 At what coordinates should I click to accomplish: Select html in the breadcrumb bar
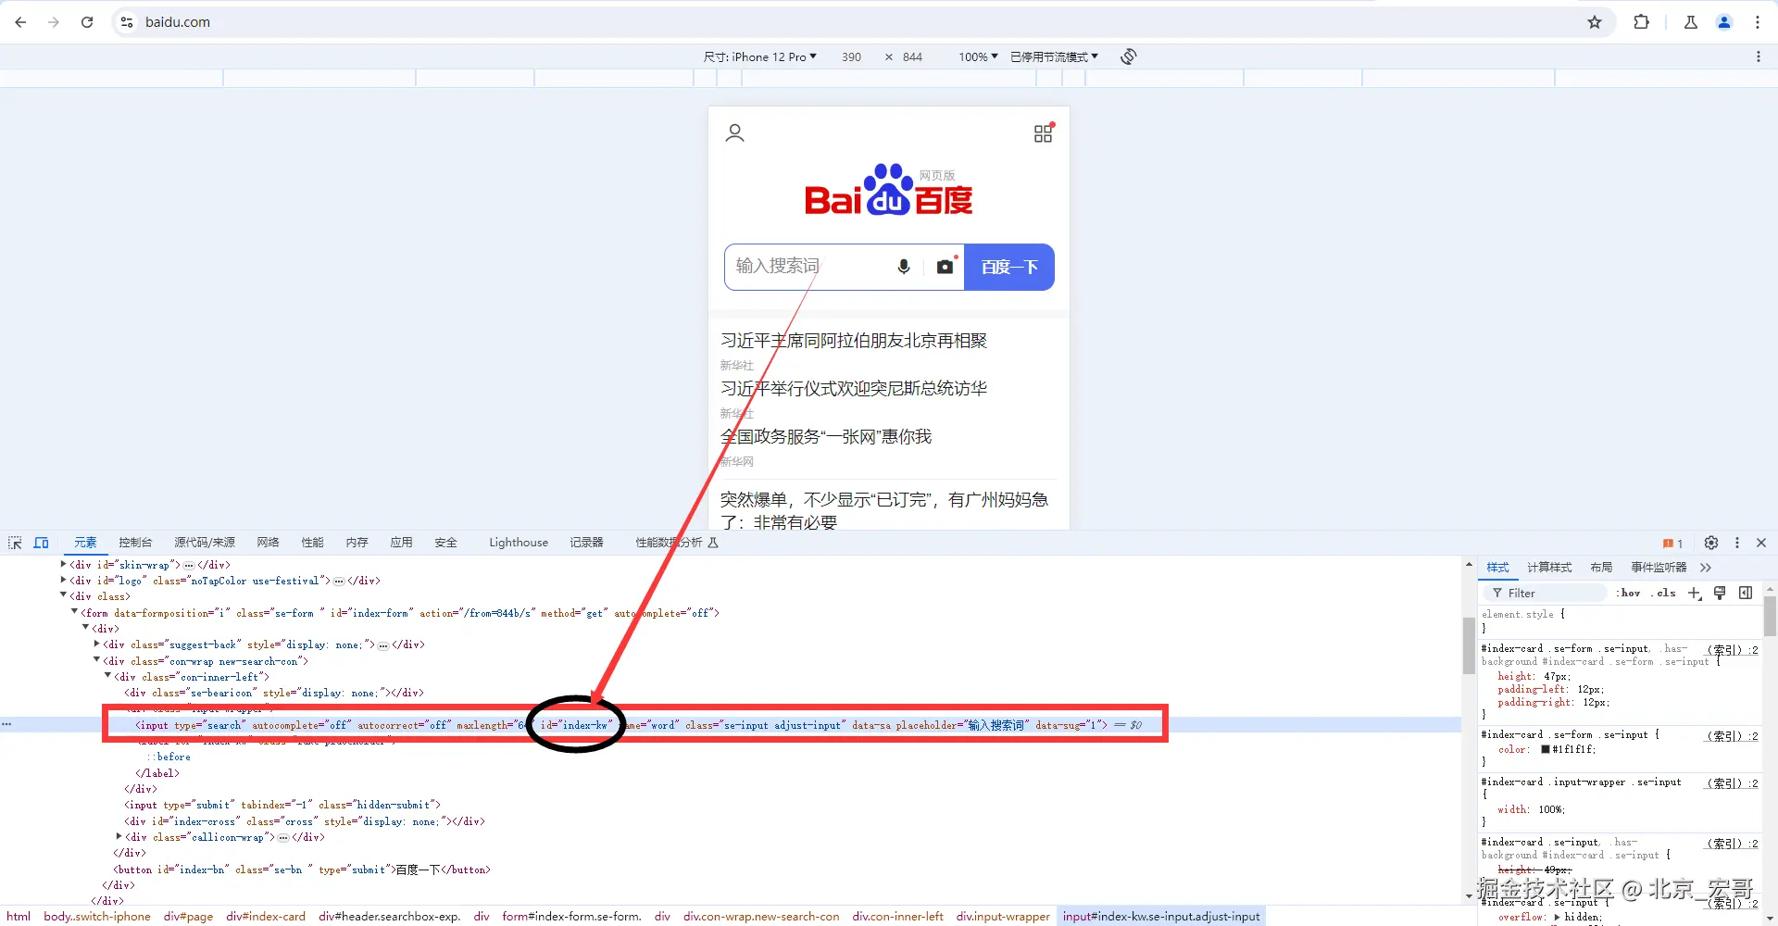click(x=19, y=917)
